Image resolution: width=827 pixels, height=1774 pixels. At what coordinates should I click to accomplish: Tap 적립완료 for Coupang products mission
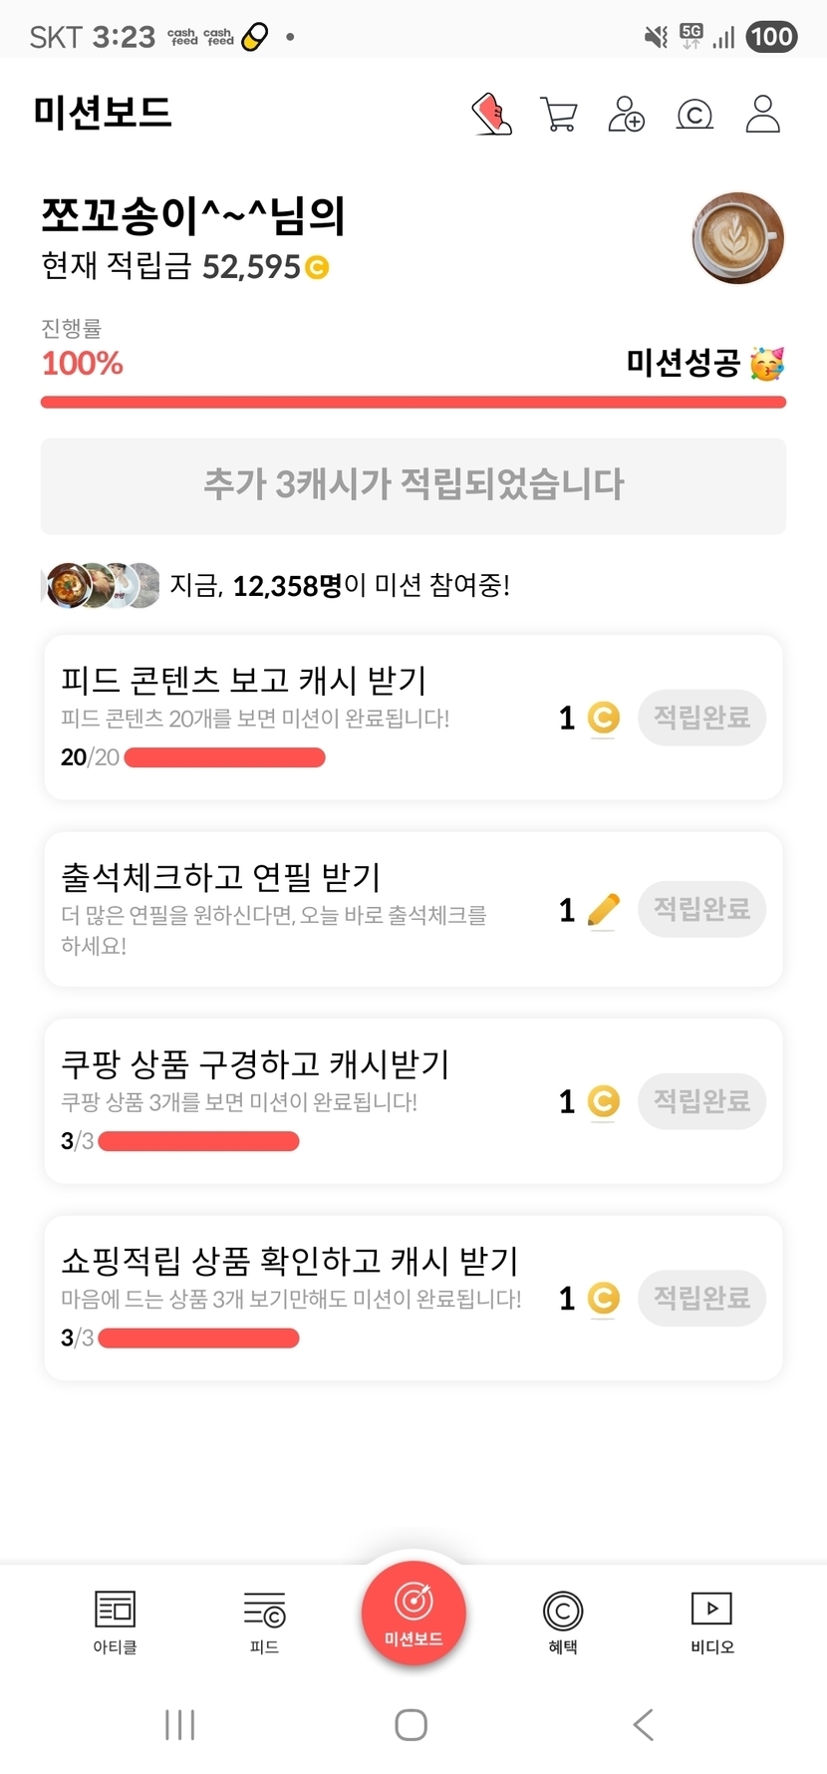click(701, 1101)
